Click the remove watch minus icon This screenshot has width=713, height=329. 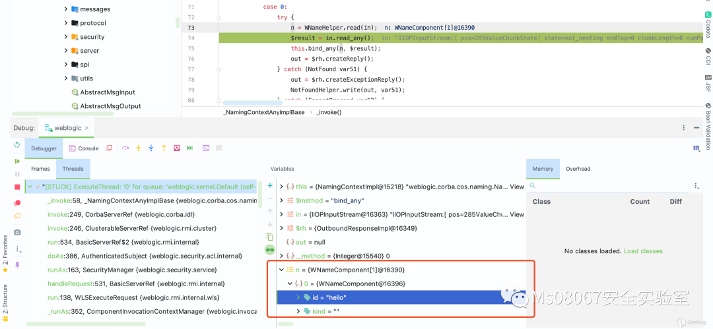[x=269, y=198]
